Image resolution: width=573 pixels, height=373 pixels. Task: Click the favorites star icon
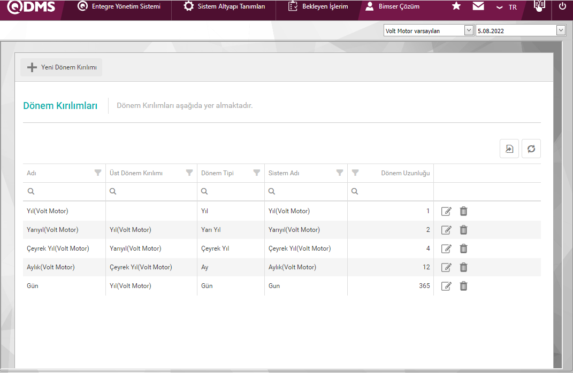[456, 6]
